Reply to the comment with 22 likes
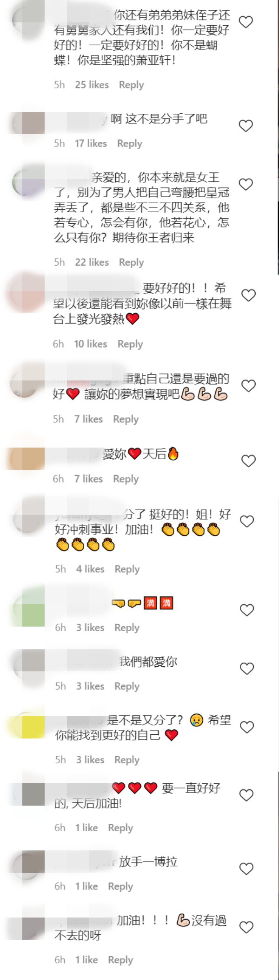Viewport: 279px width, 980px height. [x=131, y=262]
